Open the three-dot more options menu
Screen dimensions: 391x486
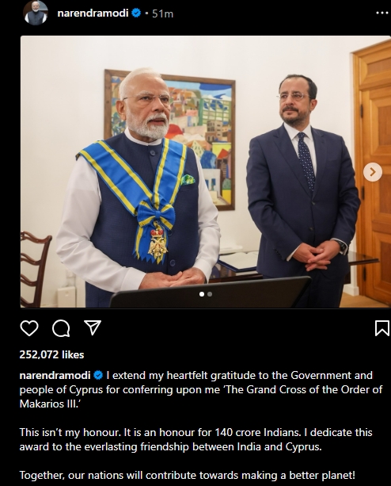click(382, 13)
